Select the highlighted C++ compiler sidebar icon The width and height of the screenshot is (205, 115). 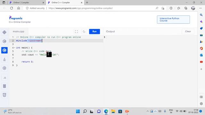4,50
